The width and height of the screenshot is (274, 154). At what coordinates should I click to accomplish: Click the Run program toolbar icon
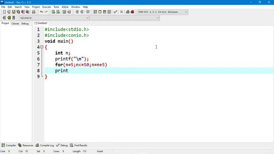point(100,12)
